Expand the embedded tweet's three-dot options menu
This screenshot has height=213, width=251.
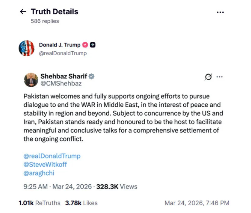tap(220, 77)
